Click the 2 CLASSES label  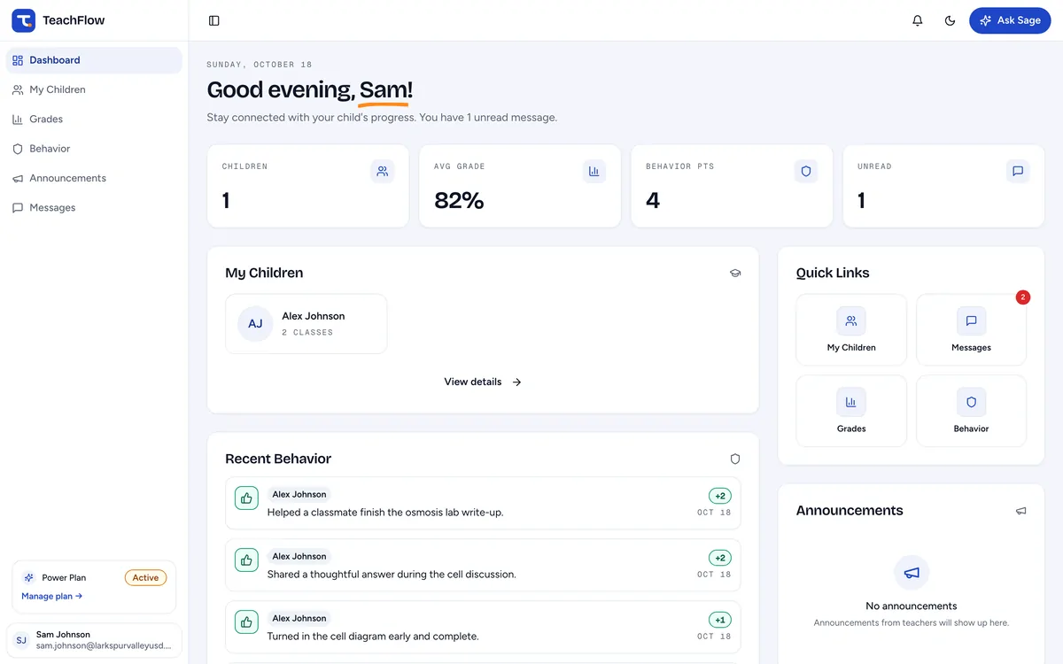pyautogui.click(x=307, y=333)
